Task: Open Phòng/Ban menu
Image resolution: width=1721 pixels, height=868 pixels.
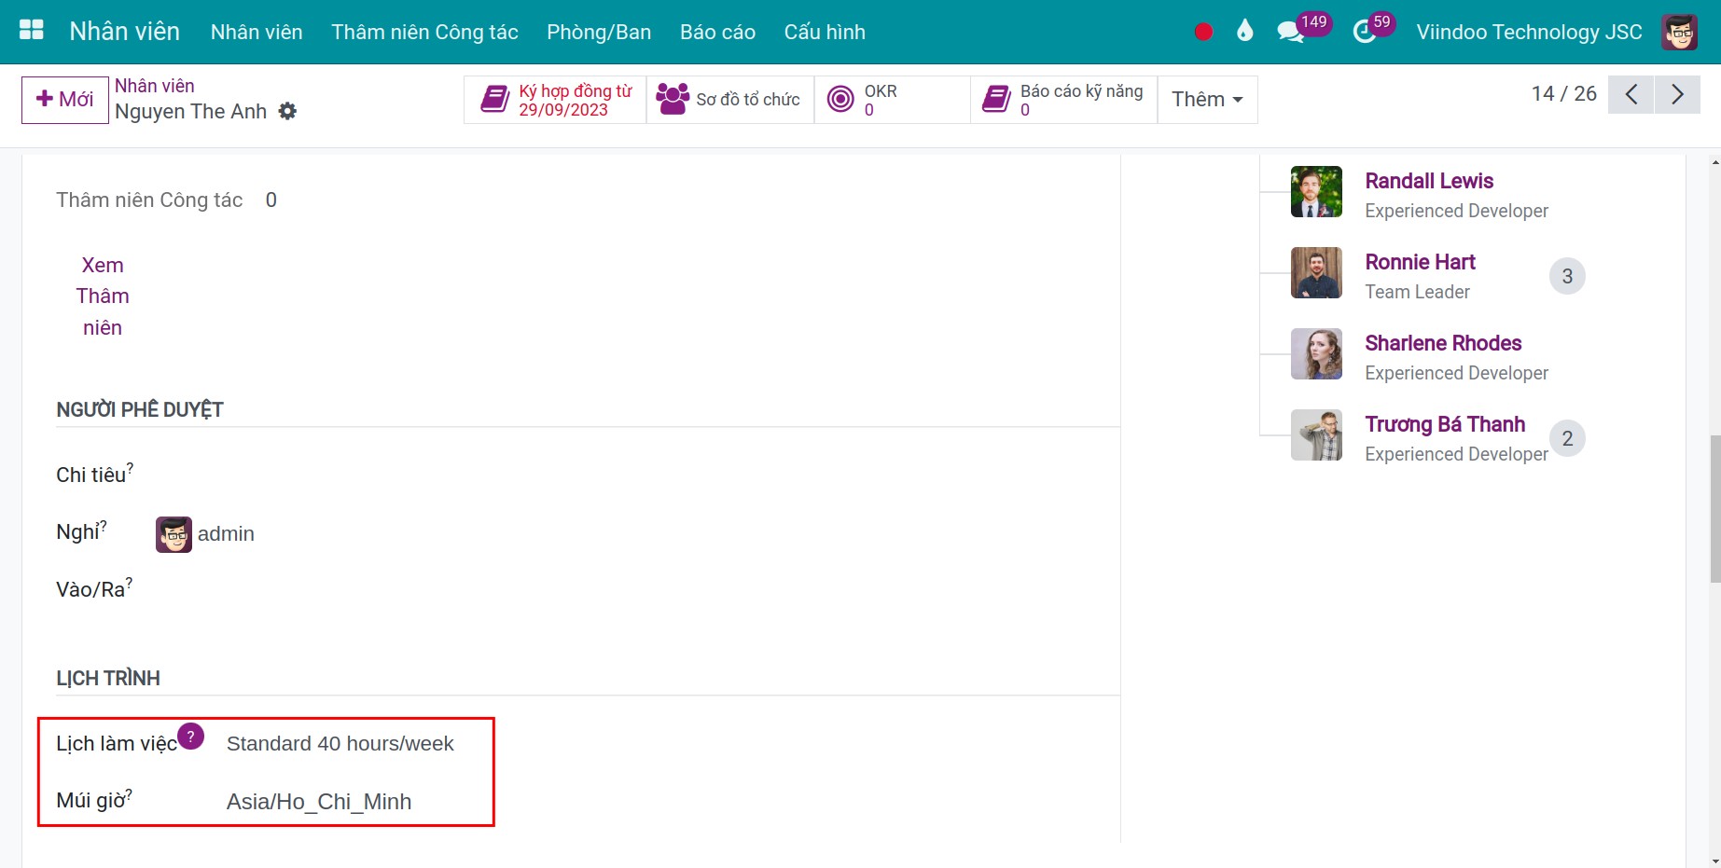Action: (599, 32)
